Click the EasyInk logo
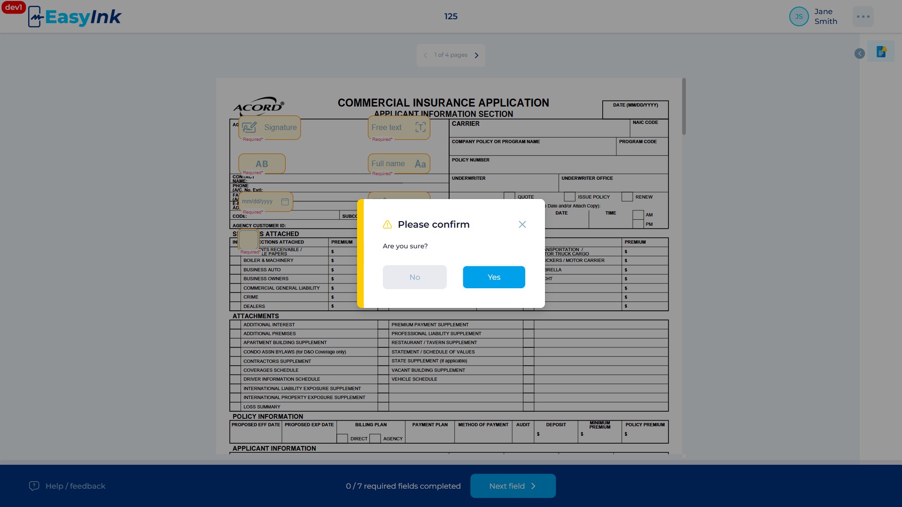Image resolution: width=902 pixels, height=507 pixels. (x=75, y=17)
